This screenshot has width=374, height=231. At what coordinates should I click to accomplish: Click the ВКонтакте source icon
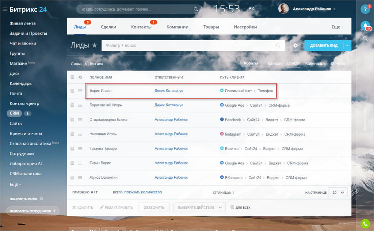click(222, 177)
